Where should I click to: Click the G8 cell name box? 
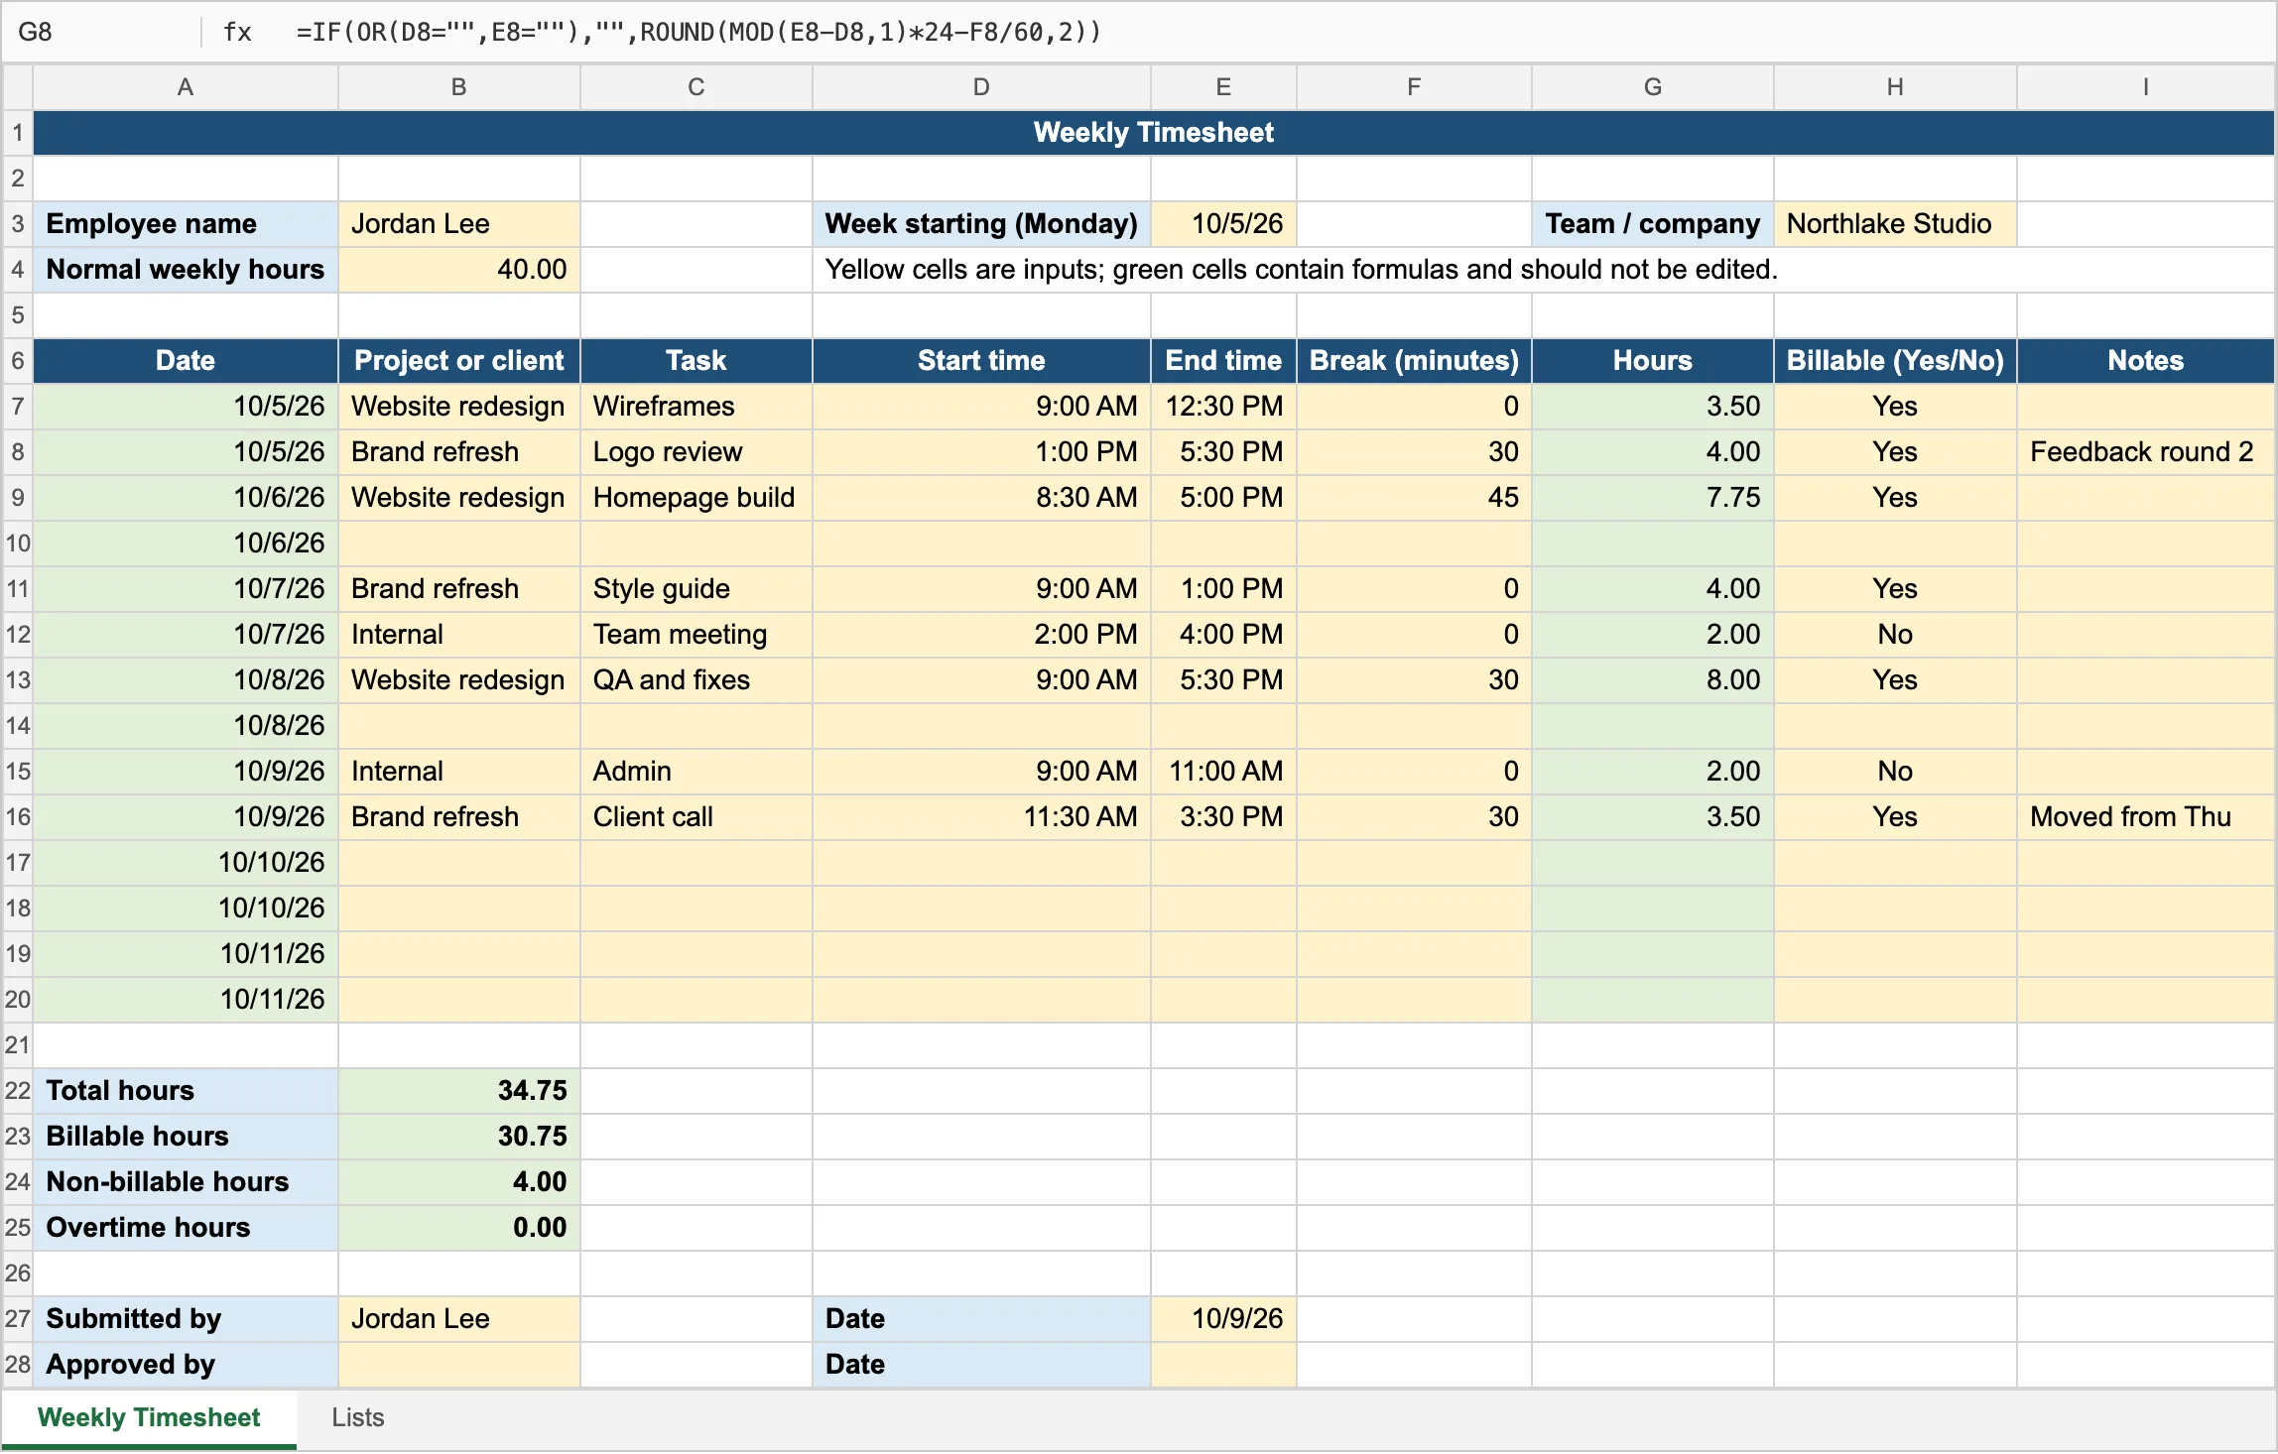pos(99,32)
